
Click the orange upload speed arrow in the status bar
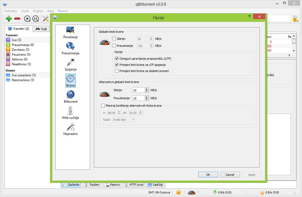(x=262, y=192)
